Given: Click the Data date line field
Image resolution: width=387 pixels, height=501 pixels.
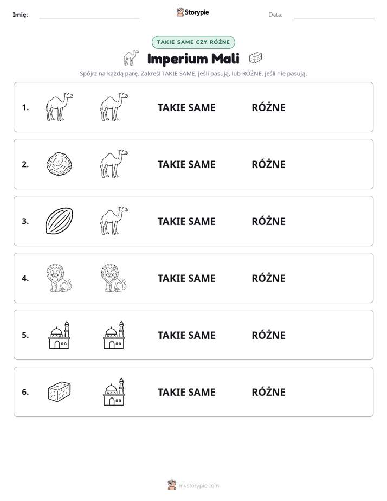Looking at the screenshot, I should click(x=334, y=15).
